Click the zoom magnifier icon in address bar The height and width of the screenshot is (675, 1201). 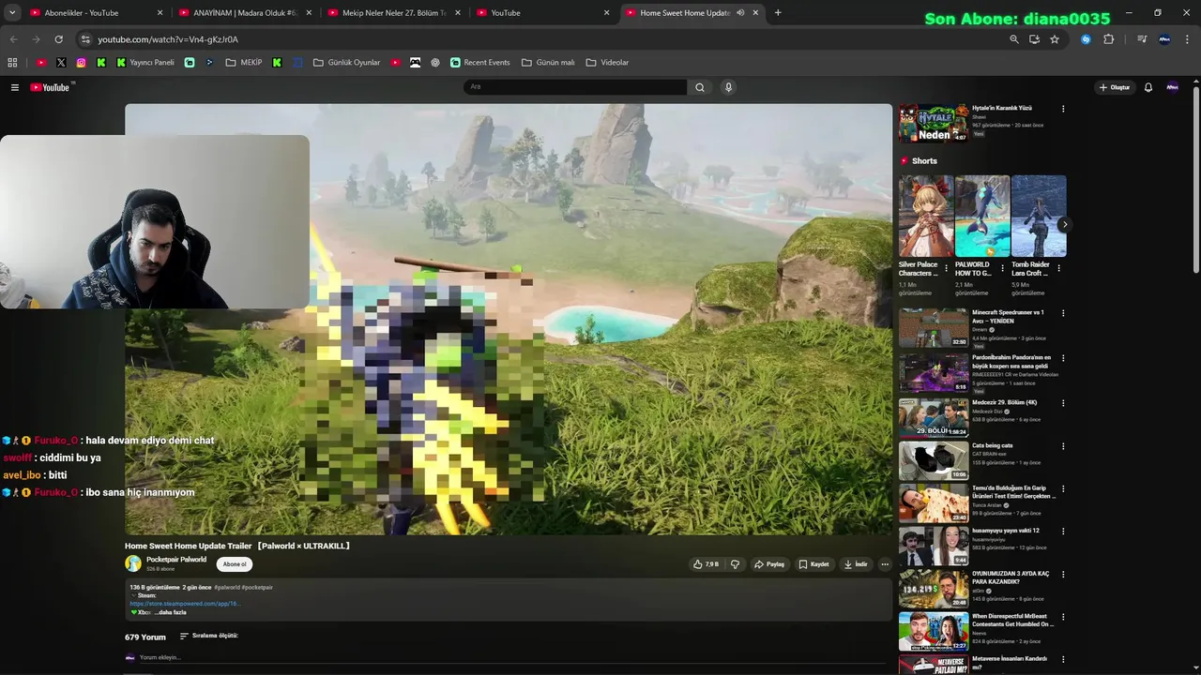1013,39
